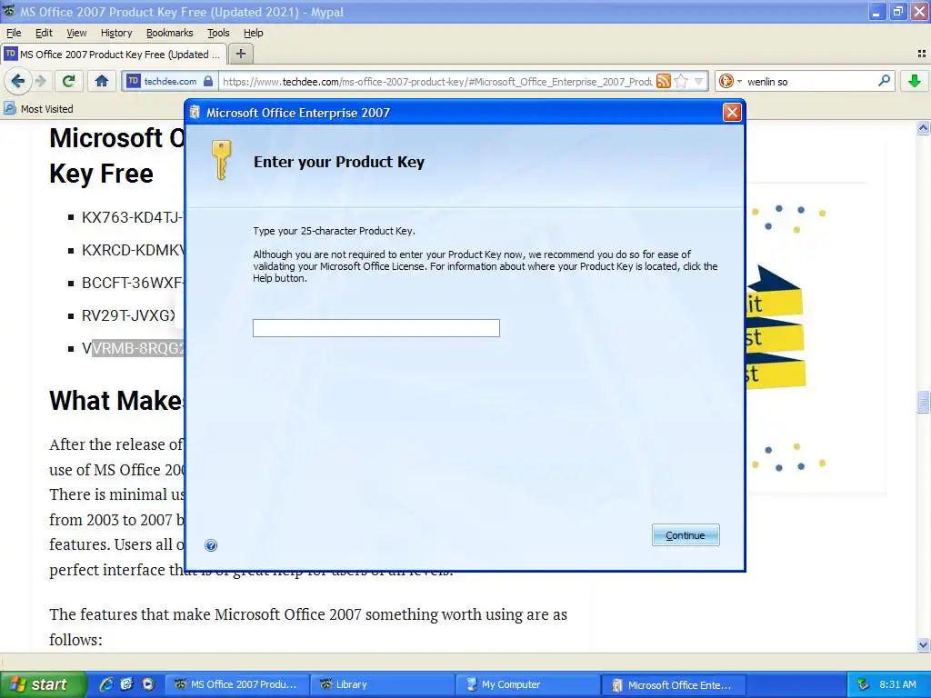The height and width of the screenshot is (698, 931).
Task: Open the History menu
Action: (x=115, y=33)
